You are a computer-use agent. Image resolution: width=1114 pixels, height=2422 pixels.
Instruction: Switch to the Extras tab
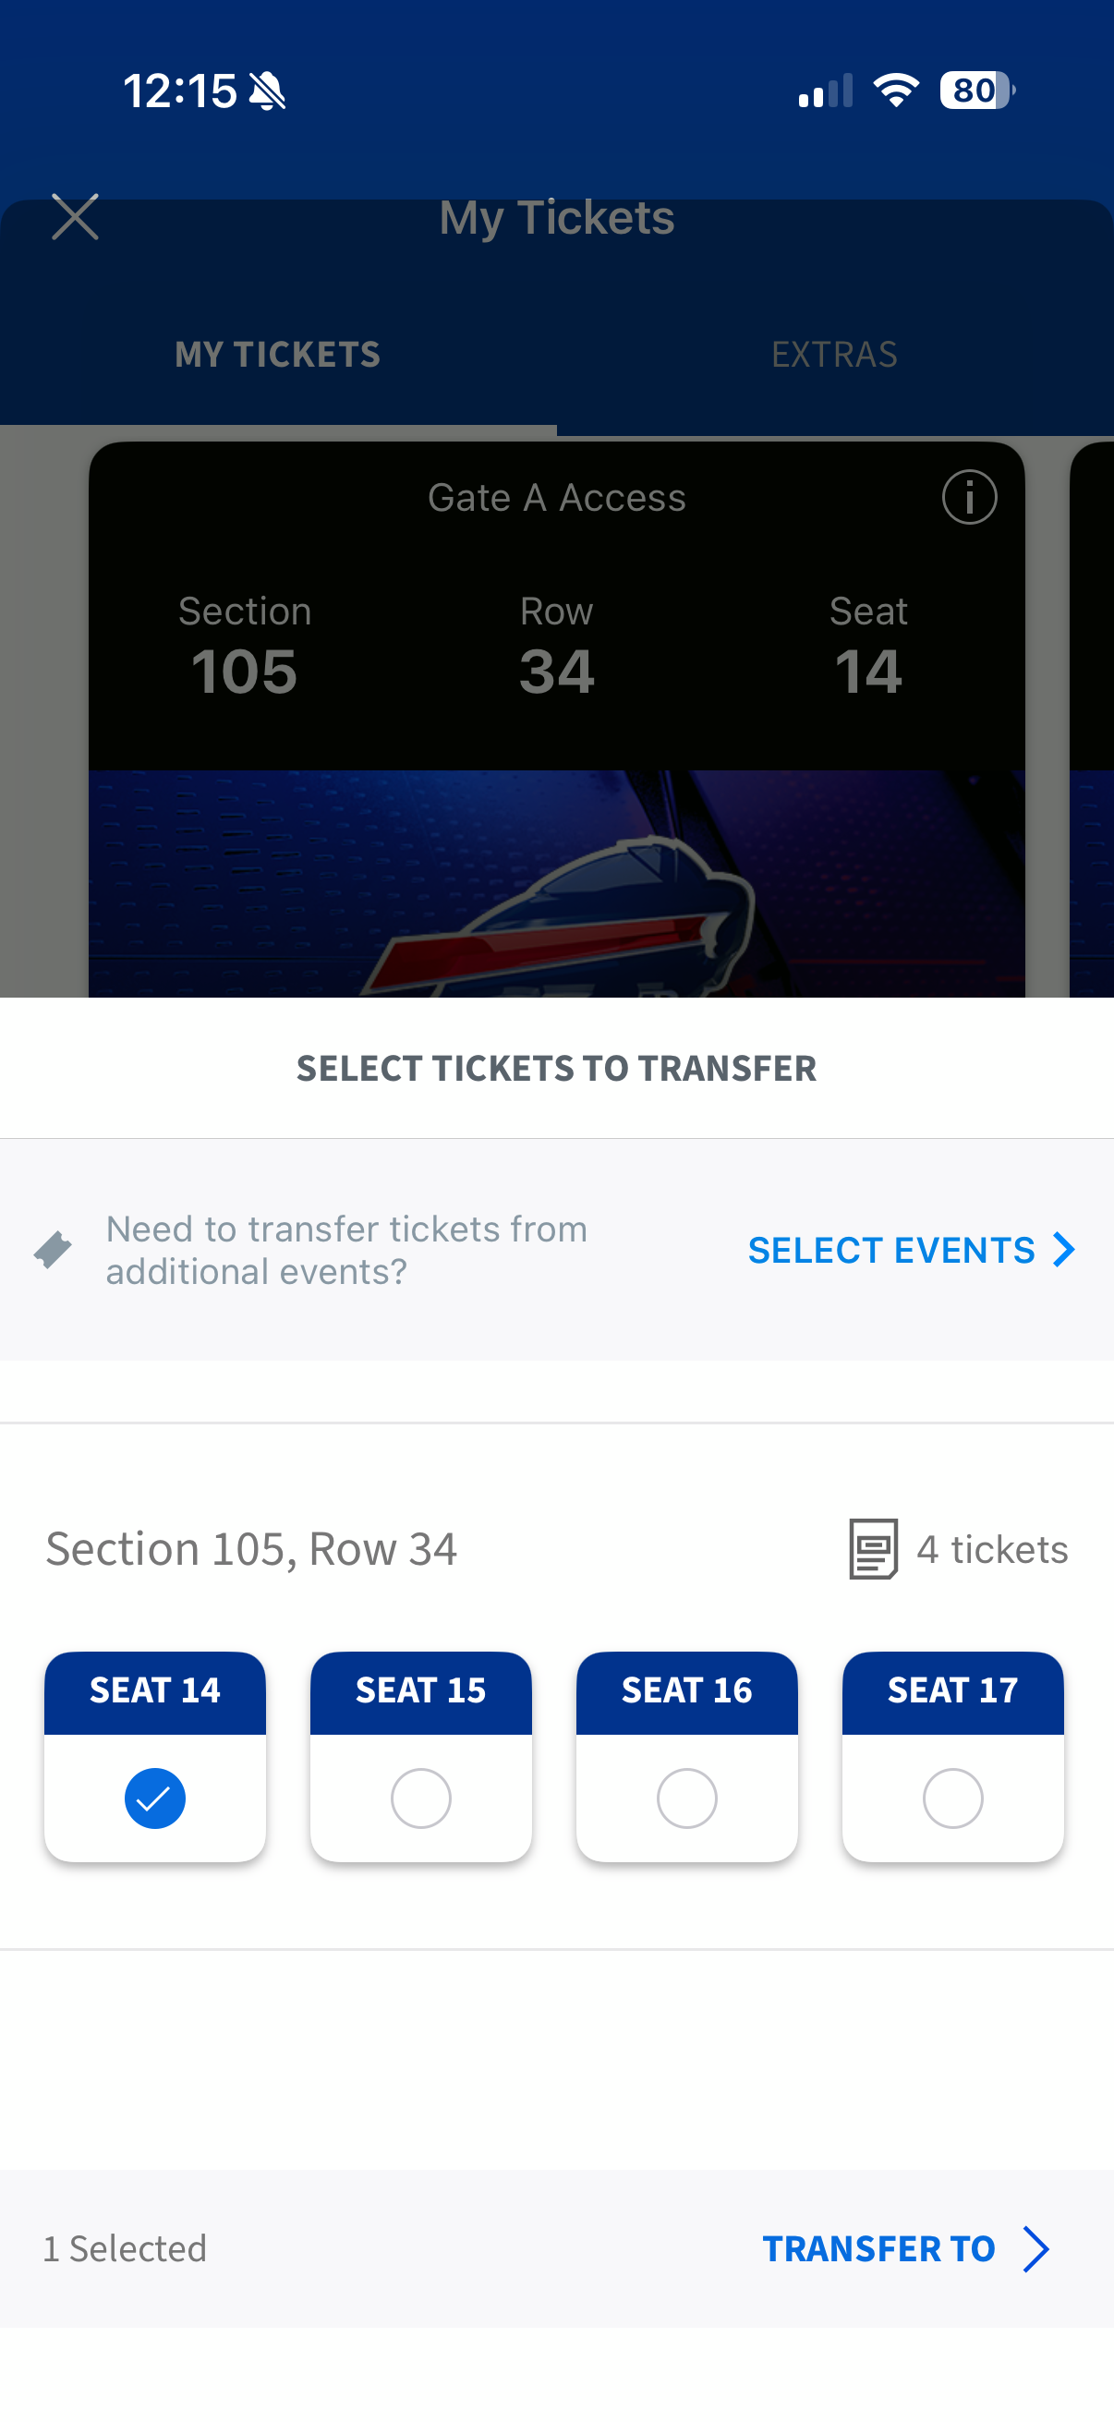click(x=835, y=355)
